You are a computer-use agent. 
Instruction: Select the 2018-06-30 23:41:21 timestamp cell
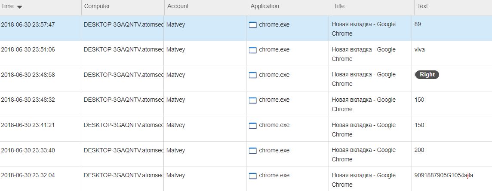coord(28,125)
